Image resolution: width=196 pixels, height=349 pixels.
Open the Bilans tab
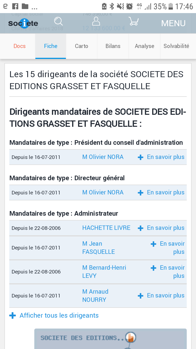coord(113,46)
